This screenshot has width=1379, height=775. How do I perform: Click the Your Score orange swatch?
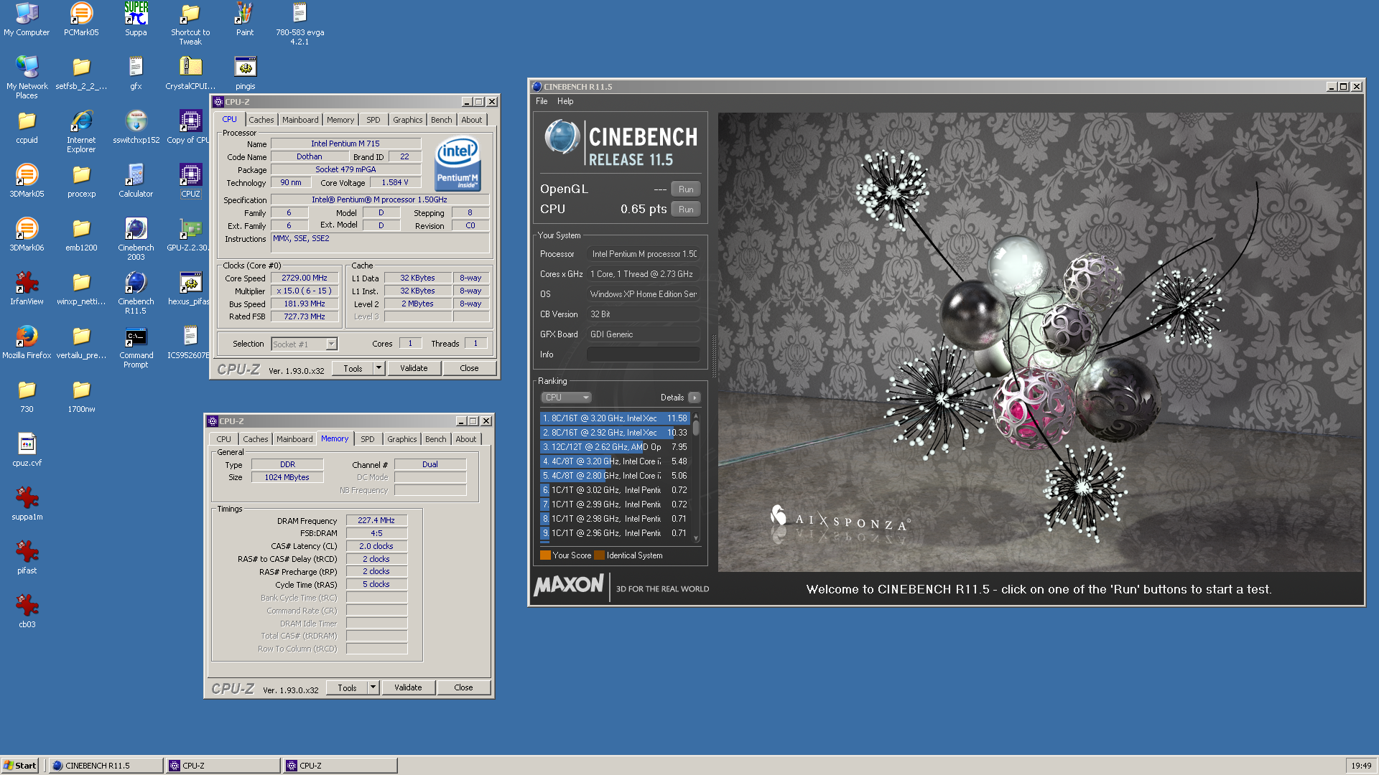(545, 555)
